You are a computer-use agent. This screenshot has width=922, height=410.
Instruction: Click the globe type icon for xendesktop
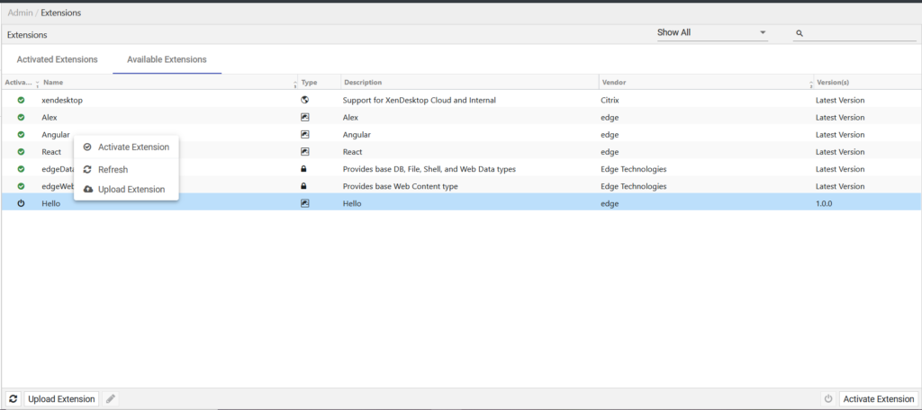[x=304, y=100]
